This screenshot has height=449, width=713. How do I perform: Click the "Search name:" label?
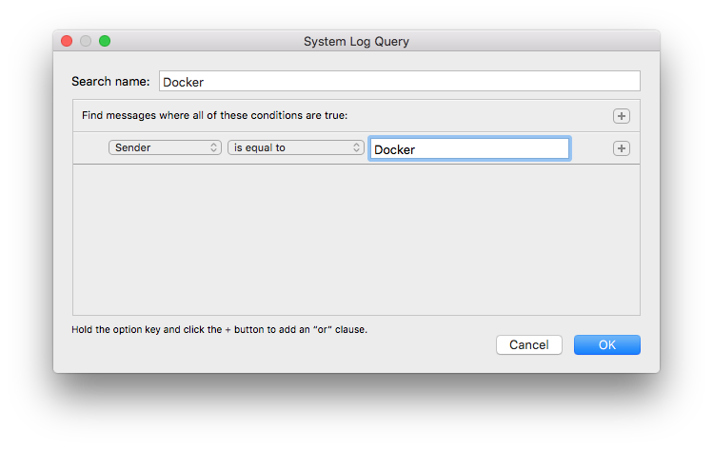click(110, 82)
